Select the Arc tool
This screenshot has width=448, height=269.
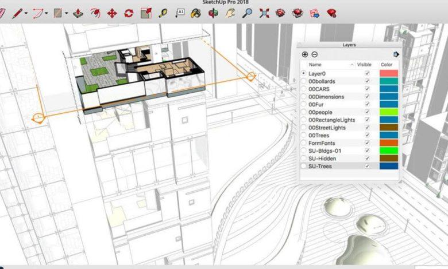(x=38, y=13)
